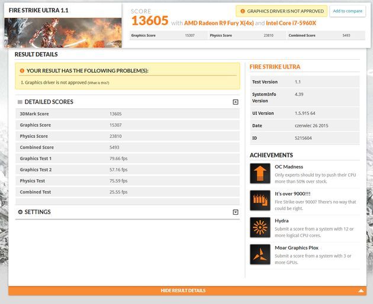Image resolution: width=373 pixels, height=304 pixels.
Task: Click the Physics Score row in detailed scores
Action: coord(127,136)
